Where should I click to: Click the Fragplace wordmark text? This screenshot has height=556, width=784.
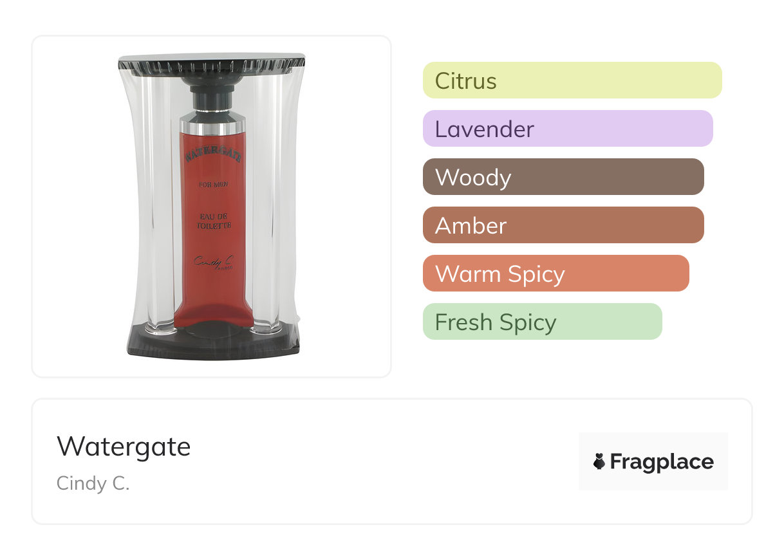pos(662,462)
